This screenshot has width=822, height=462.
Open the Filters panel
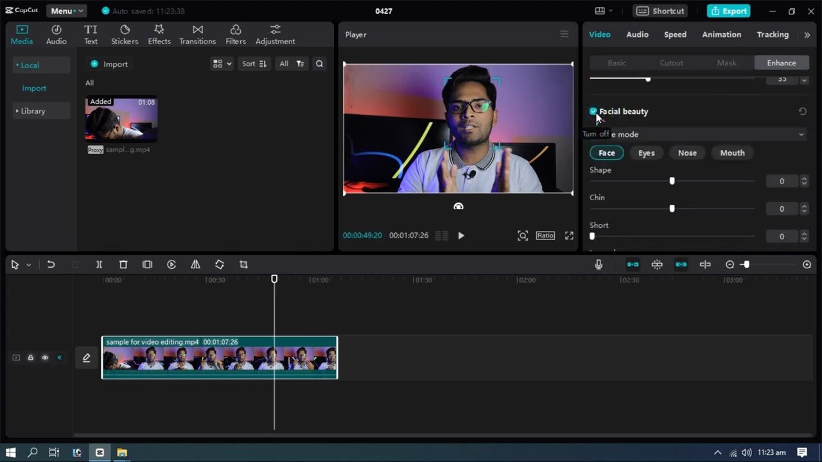236,35
